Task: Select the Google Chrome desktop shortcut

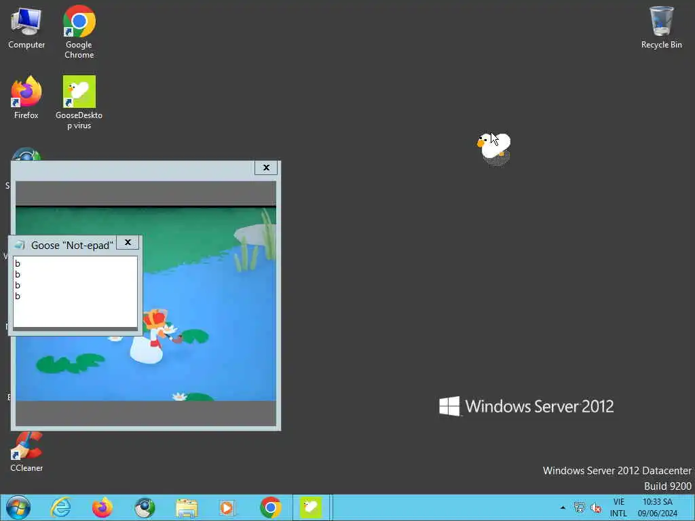Action: tap(79, 32)
